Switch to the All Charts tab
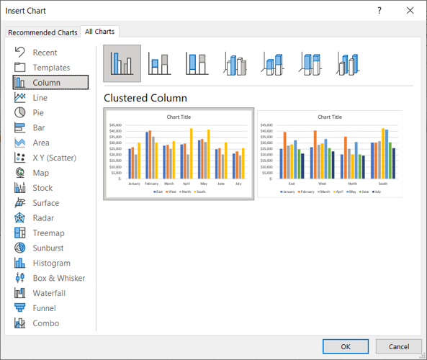The width and height of the screenshot is (427, 360). click(99, 31)
